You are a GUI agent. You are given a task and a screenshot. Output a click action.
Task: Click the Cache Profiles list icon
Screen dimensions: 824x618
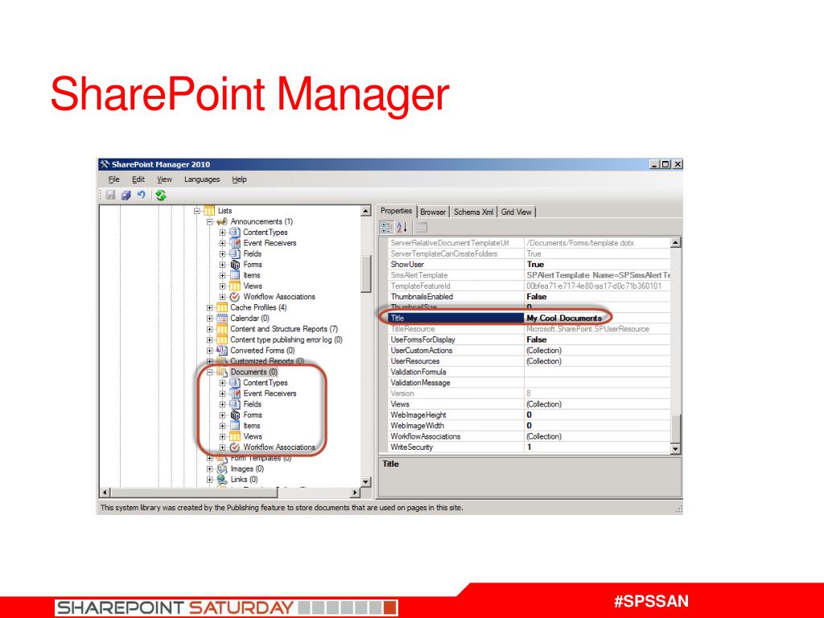pyautogui.click(x=222, y=307)
